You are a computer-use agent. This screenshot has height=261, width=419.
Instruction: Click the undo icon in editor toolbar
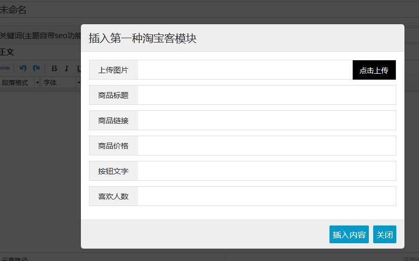pos(23,68)
